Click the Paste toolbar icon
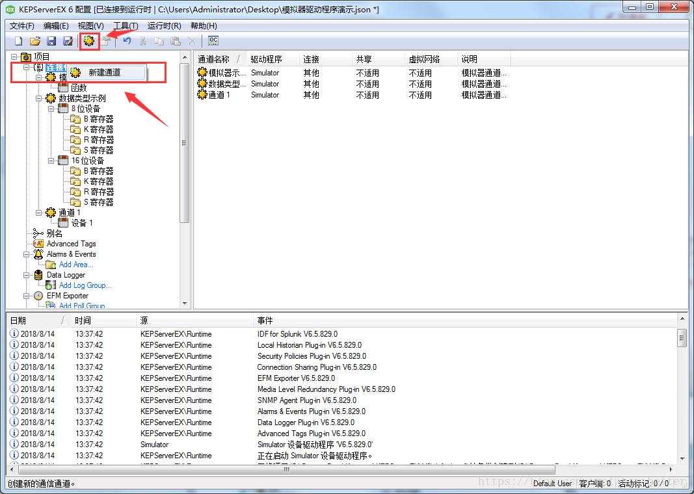Image resolution: width=694 pixels, height=494 pixels. (x=174, y=40)
